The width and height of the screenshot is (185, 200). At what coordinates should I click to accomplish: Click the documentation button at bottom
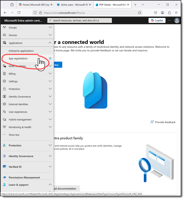coord(67,188)
